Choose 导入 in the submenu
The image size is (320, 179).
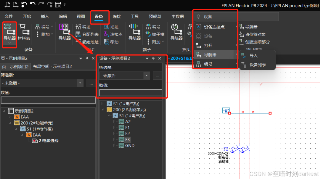[x=258, y=55]
